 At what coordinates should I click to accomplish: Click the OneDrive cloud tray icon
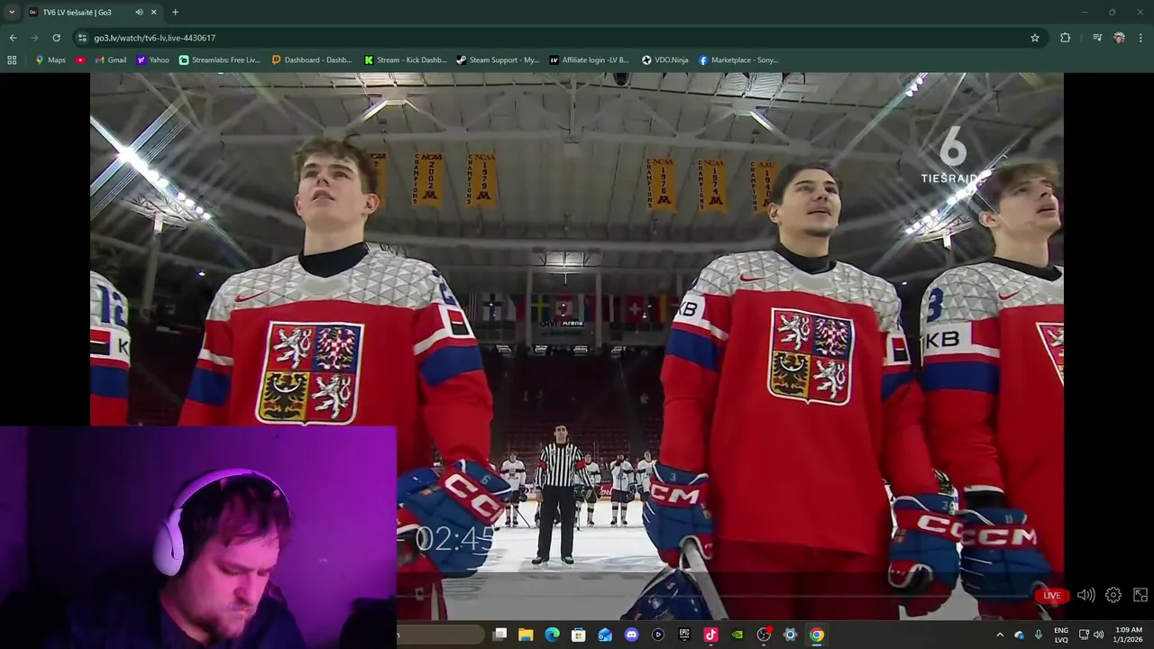(1020, 635)
